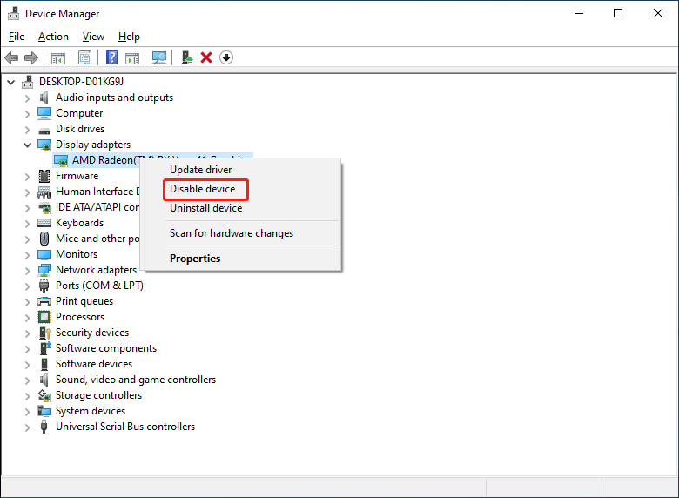Expand the Mice and other pointing devices arrow
Image resolution: width=679 pixels, height=498 pixels.
(x=27, y=239)
